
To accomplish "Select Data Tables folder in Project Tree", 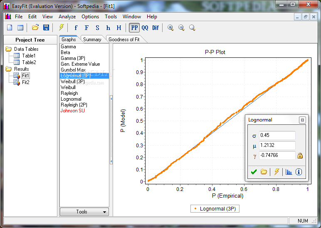I will (26, 49).
